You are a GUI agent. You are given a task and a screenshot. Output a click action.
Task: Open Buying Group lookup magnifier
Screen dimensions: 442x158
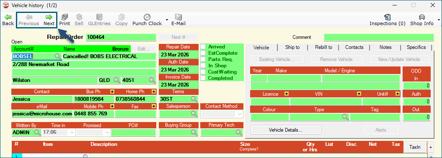point(194,133)
